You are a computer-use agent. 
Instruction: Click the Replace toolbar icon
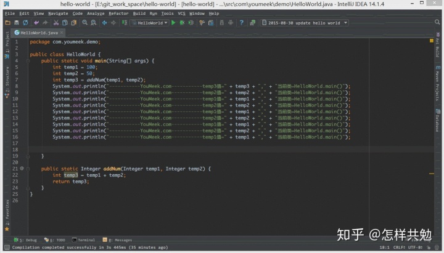(x=94, y=23)
